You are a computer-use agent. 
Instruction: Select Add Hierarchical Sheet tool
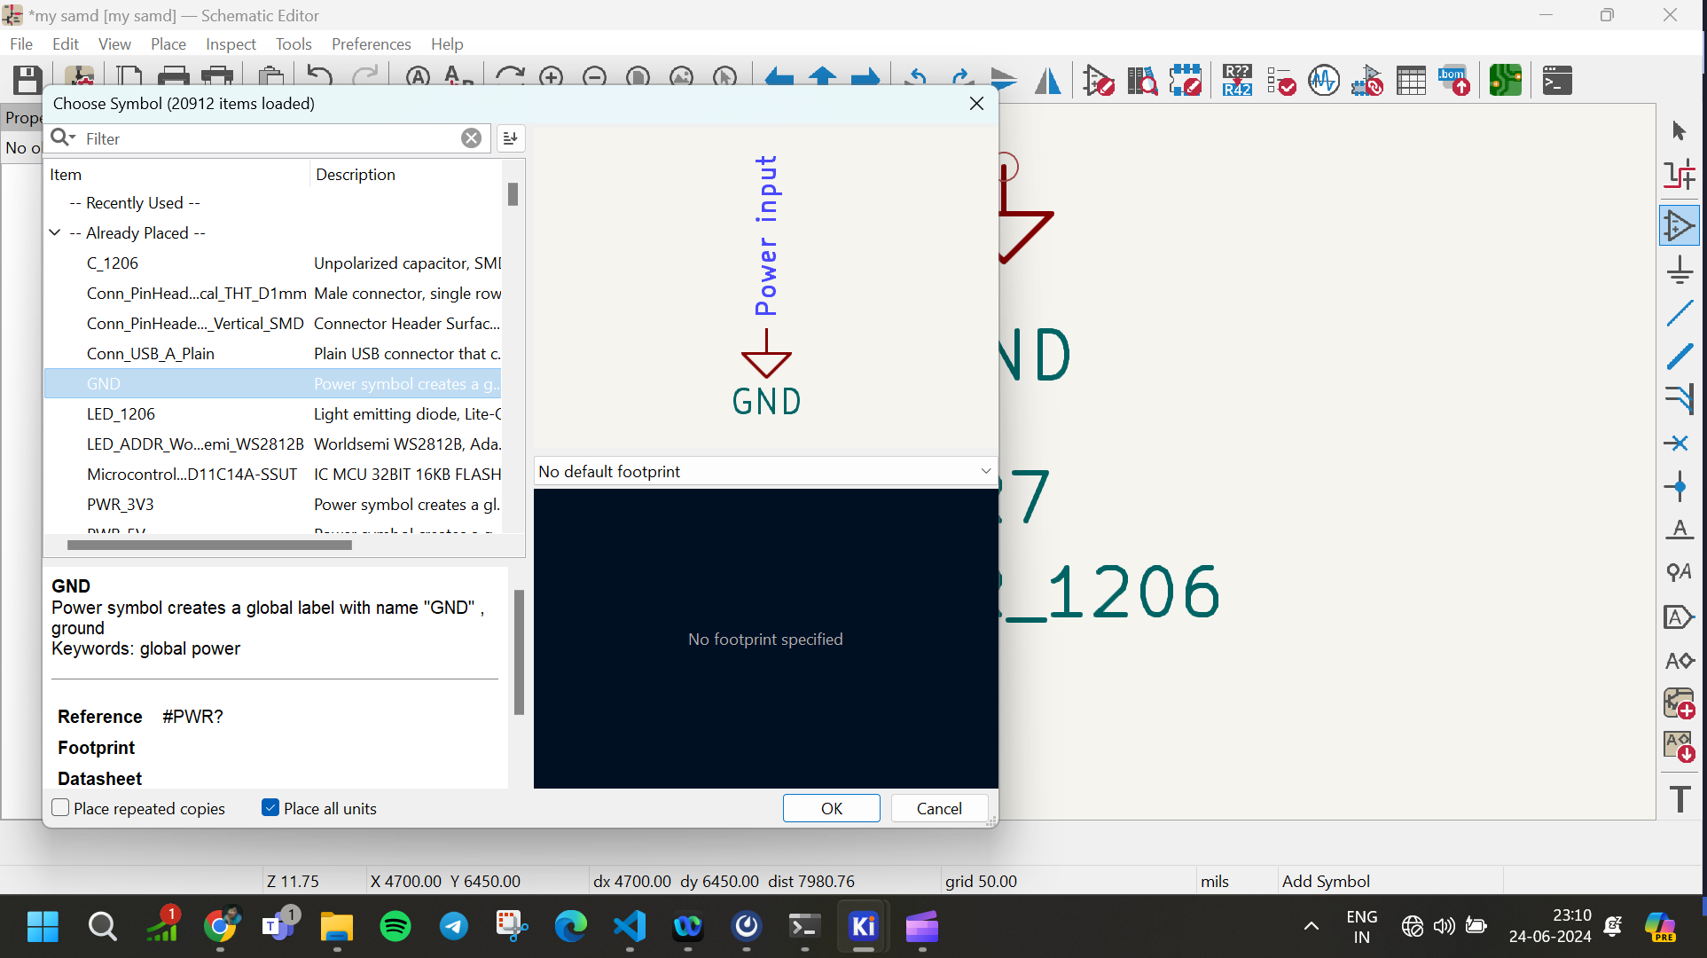tap(1680, 703)
